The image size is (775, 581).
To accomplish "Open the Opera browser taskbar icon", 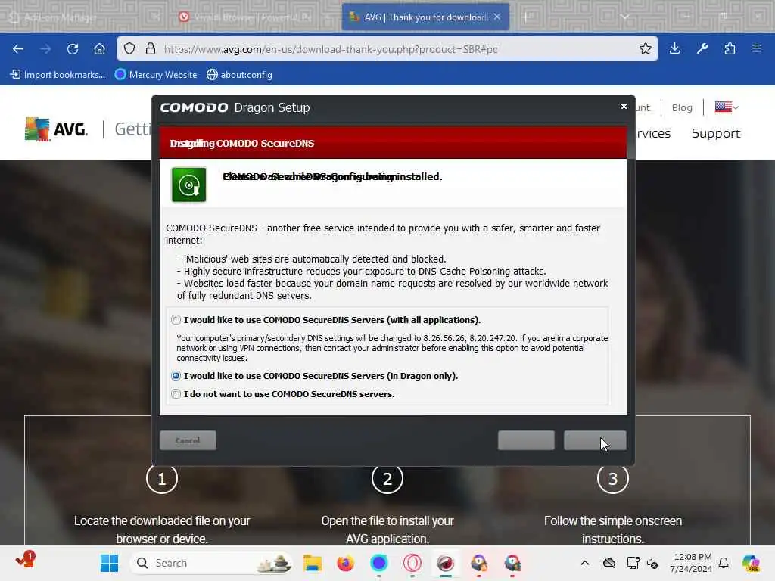I will pos(412,563).
